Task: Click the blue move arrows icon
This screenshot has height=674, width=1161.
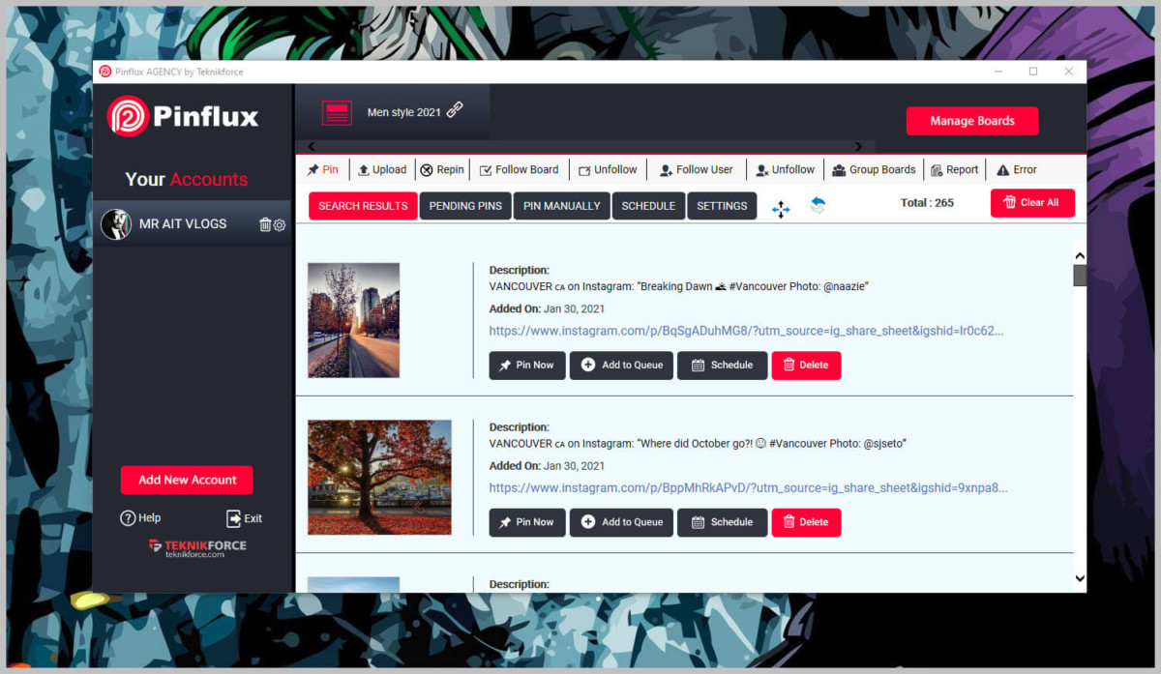Action: point(781,209)
